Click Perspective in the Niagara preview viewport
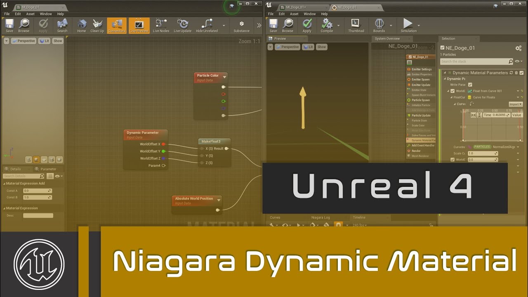Image resolution: width=528 pixels, height=297 pixels. tap(288, 47)
